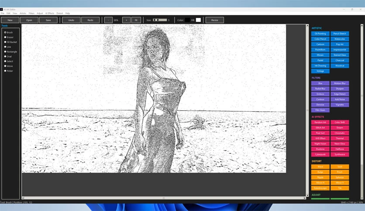Image resolution: width=365 pixels, height=211 pixels.
Task: Apply the Color Pencil effect
Action: [x=320, y=39]
